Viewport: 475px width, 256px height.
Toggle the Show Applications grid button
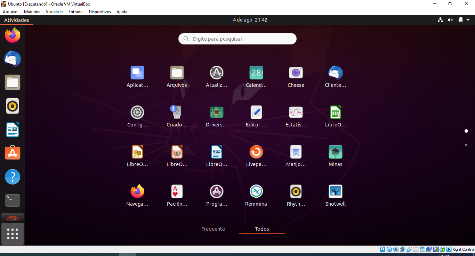coord(13,234)
